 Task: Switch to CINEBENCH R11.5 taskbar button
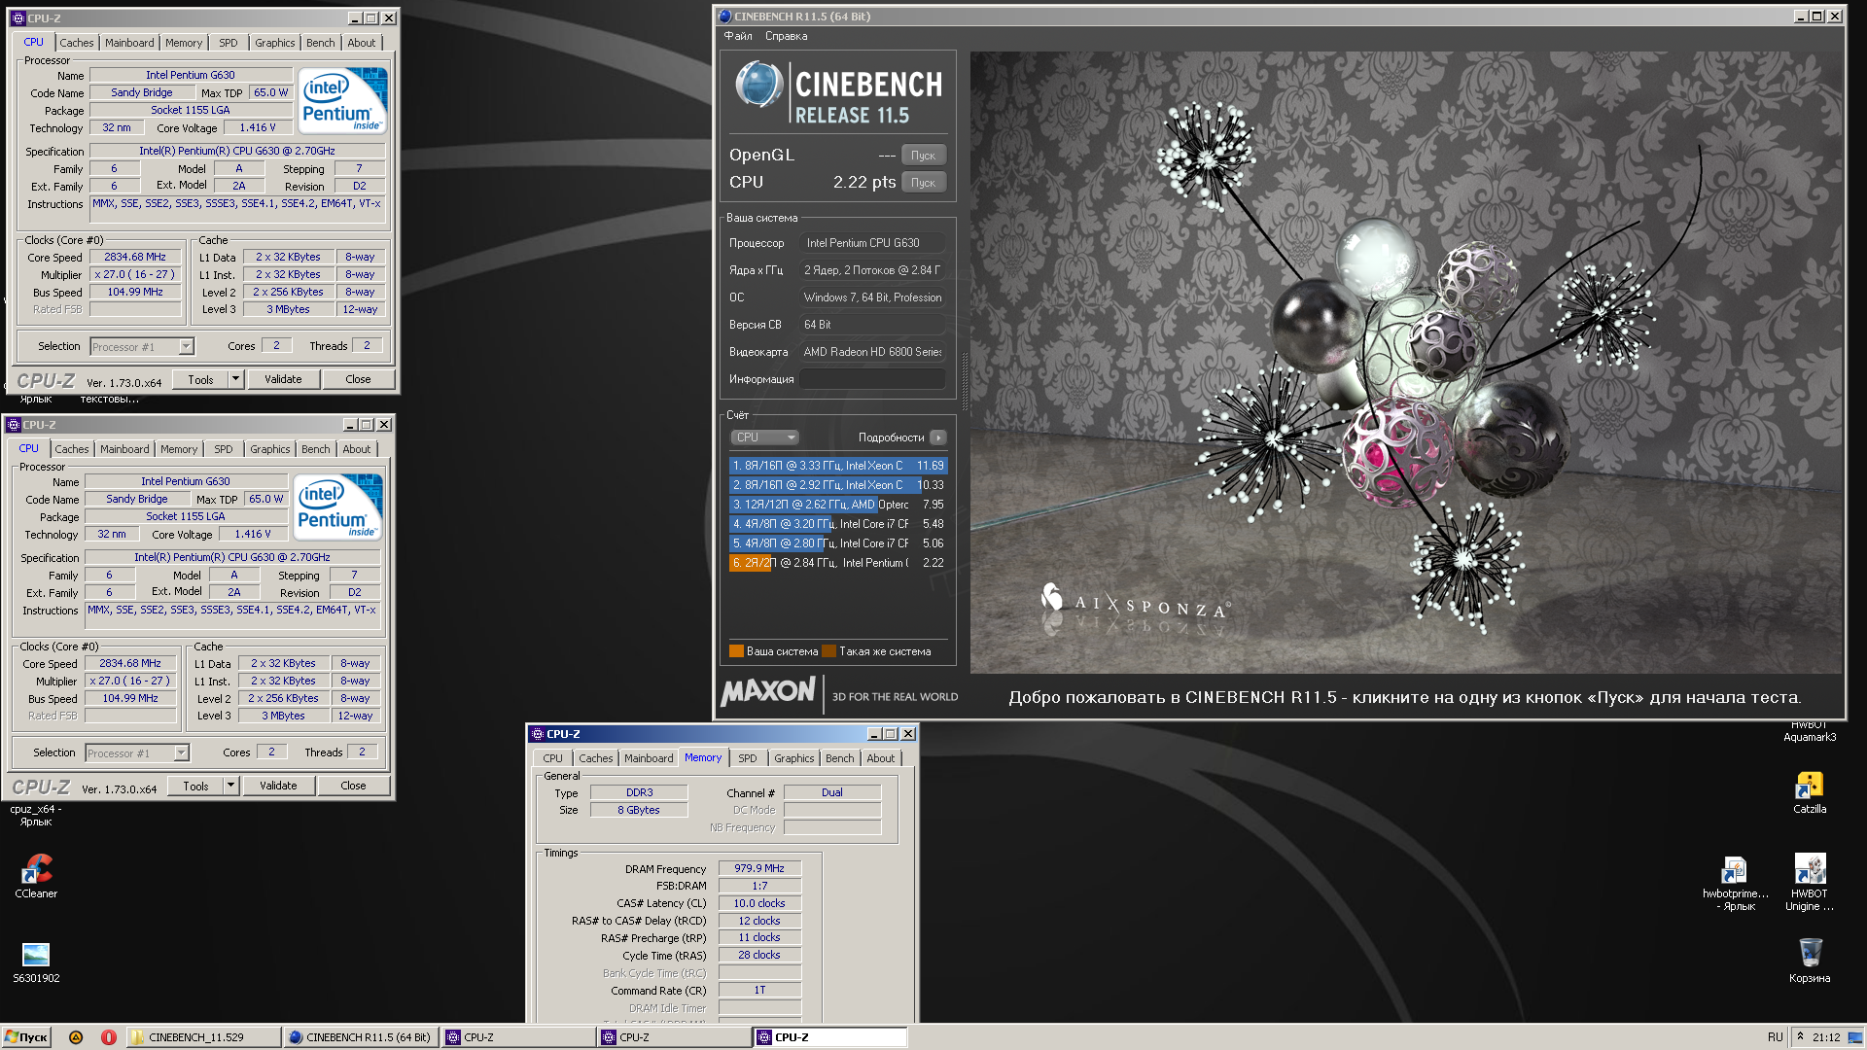click(x=361, y=1037)
